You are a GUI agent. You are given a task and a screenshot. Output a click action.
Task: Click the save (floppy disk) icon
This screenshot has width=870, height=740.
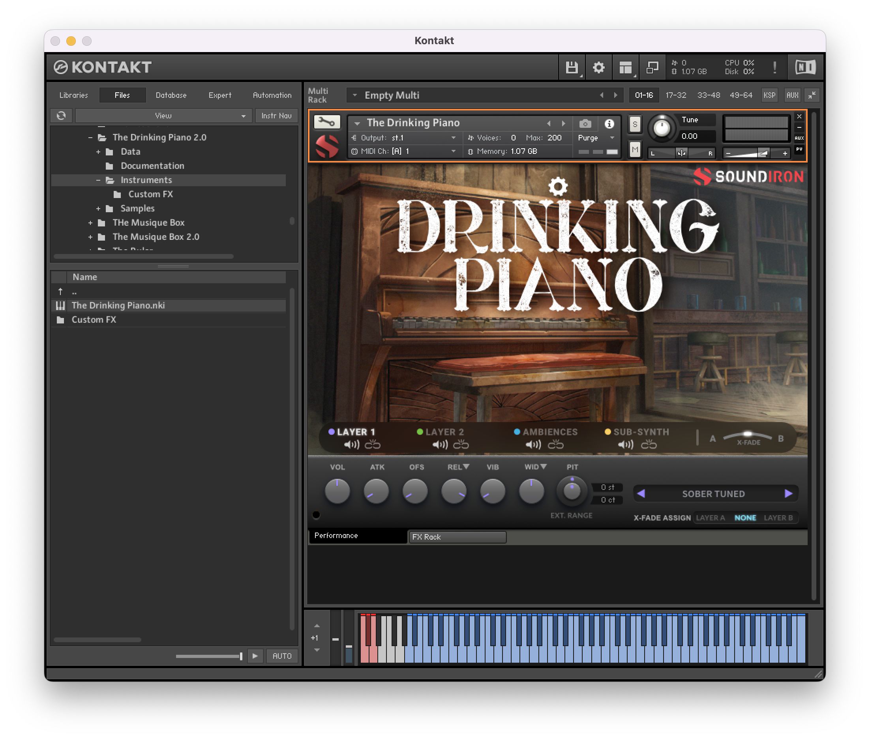point(572,67)
